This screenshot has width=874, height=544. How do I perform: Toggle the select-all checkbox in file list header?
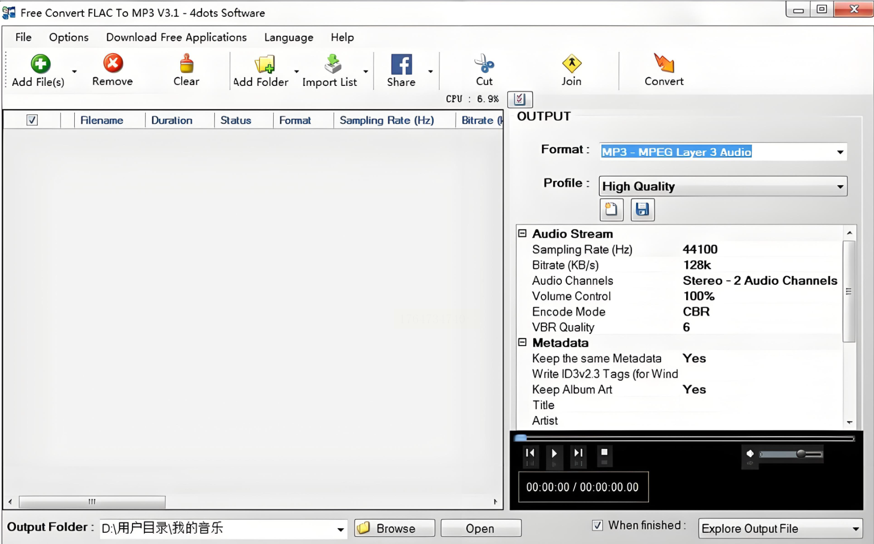click(32, 120)
